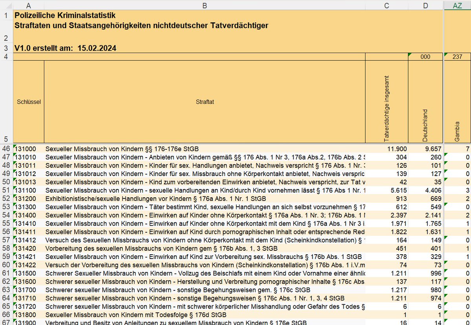Select column D header

[425, 5]
